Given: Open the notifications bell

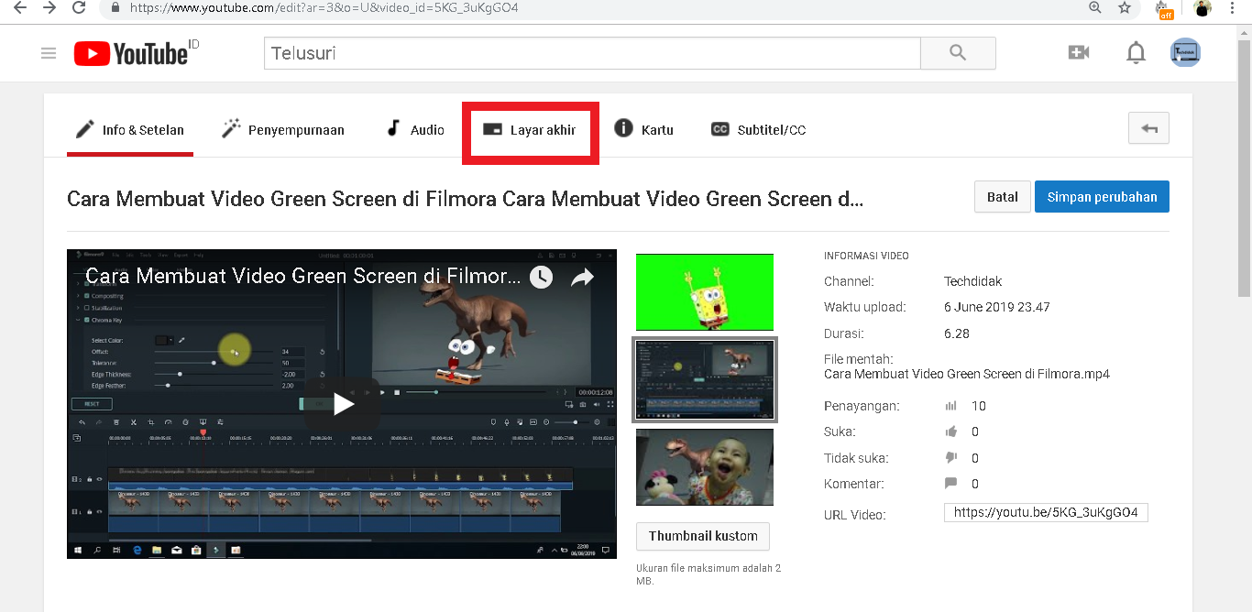Looking at the screenshot, I should tap(1136, 53).
